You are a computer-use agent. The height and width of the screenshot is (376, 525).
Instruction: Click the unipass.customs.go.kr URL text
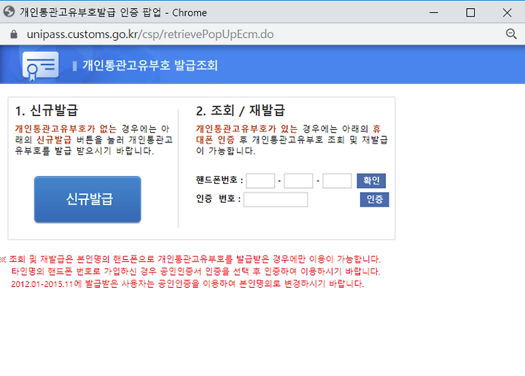(x=150, y=34)
